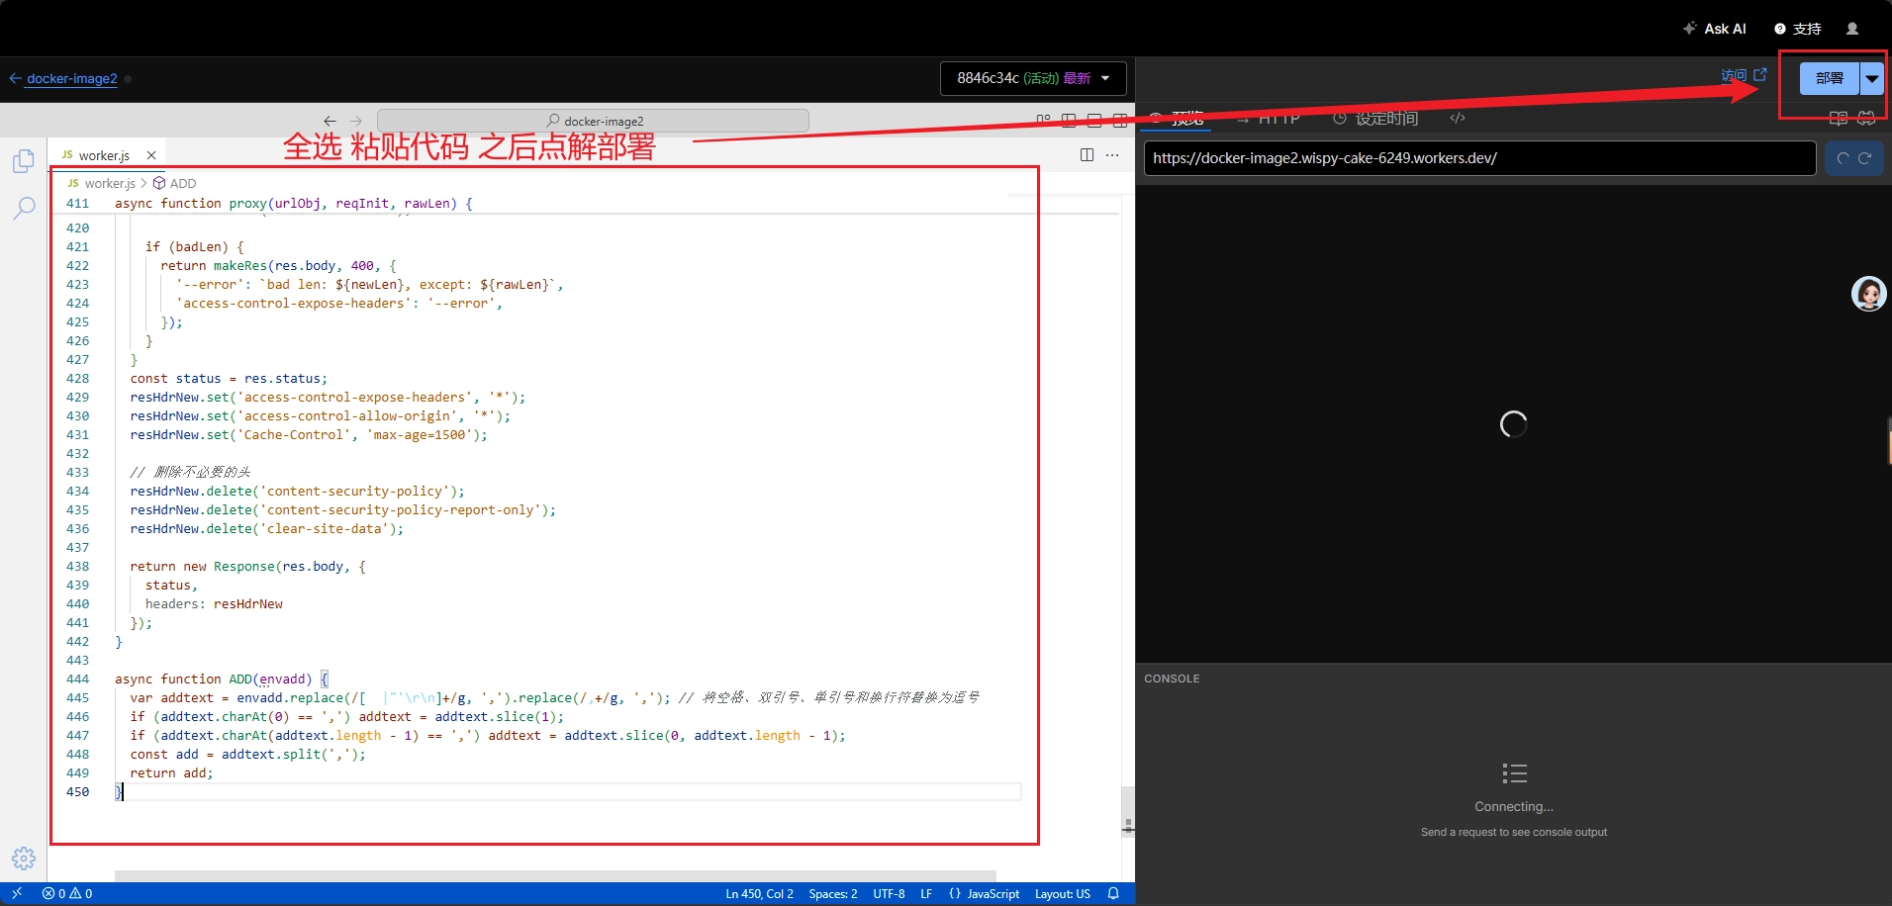Click the 'Connecting...' console message
The image size is (1892, 906).
point(1514,806)
